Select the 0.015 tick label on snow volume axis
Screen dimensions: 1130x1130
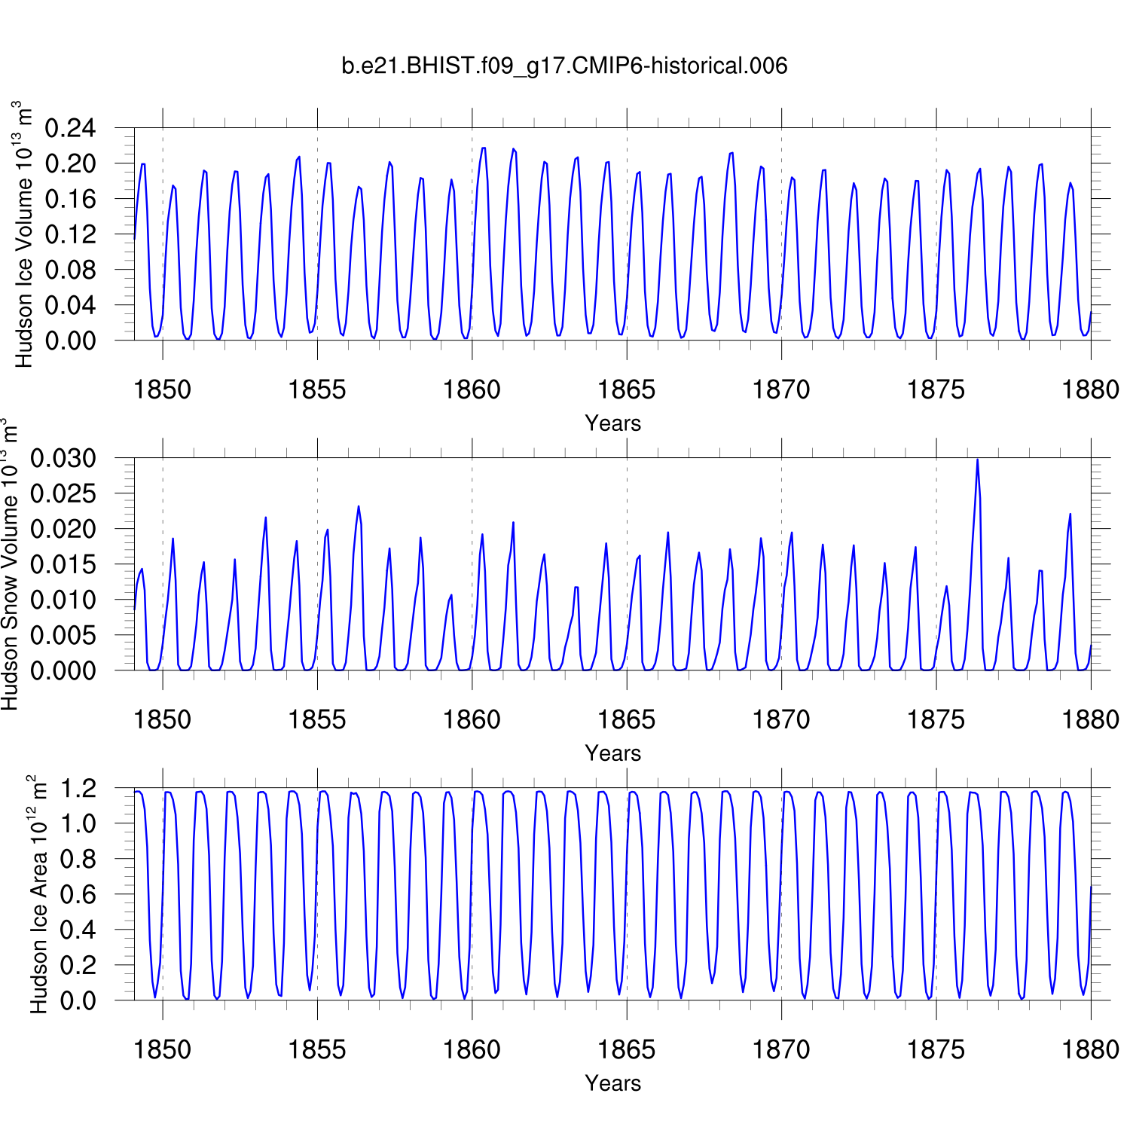click(63, 564)
